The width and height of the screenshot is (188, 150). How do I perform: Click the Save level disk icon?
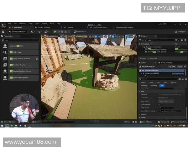(x=3, y=32)
